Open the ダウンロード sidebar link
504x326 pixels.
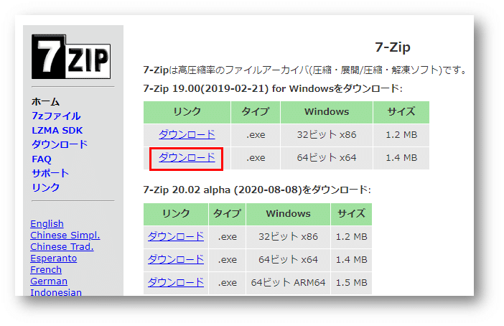pyautogui.click(x=60, y=144)
